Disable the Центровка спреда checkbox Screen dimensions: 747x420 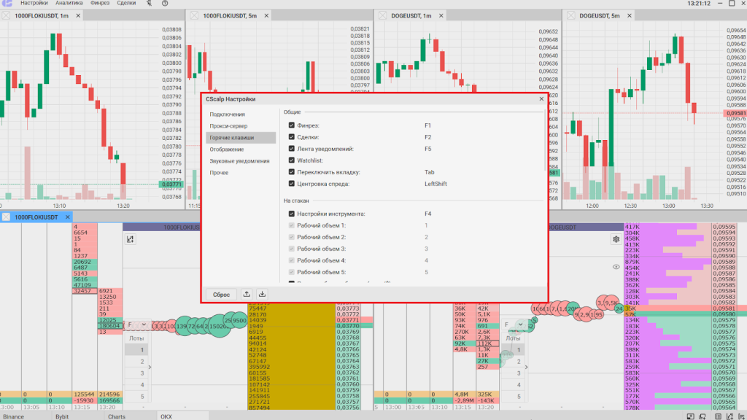pyautogui.click(x=292, y=184)
